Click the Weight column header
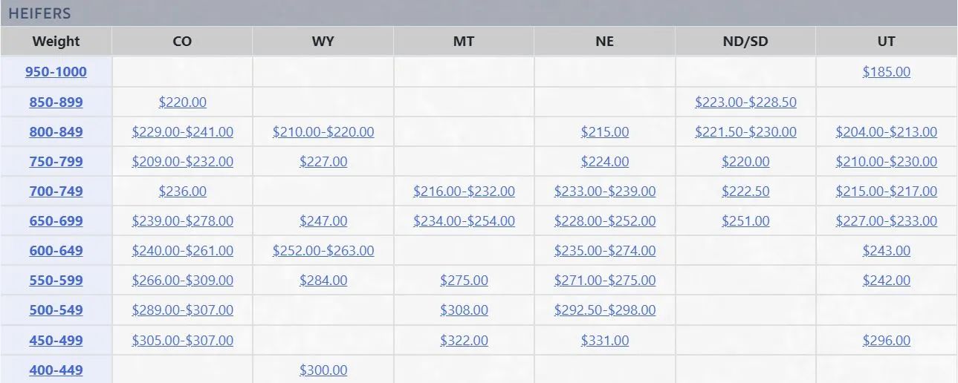The width and height of the screenshot is (958, 383). pyautogui.click(x=56, y=42)
